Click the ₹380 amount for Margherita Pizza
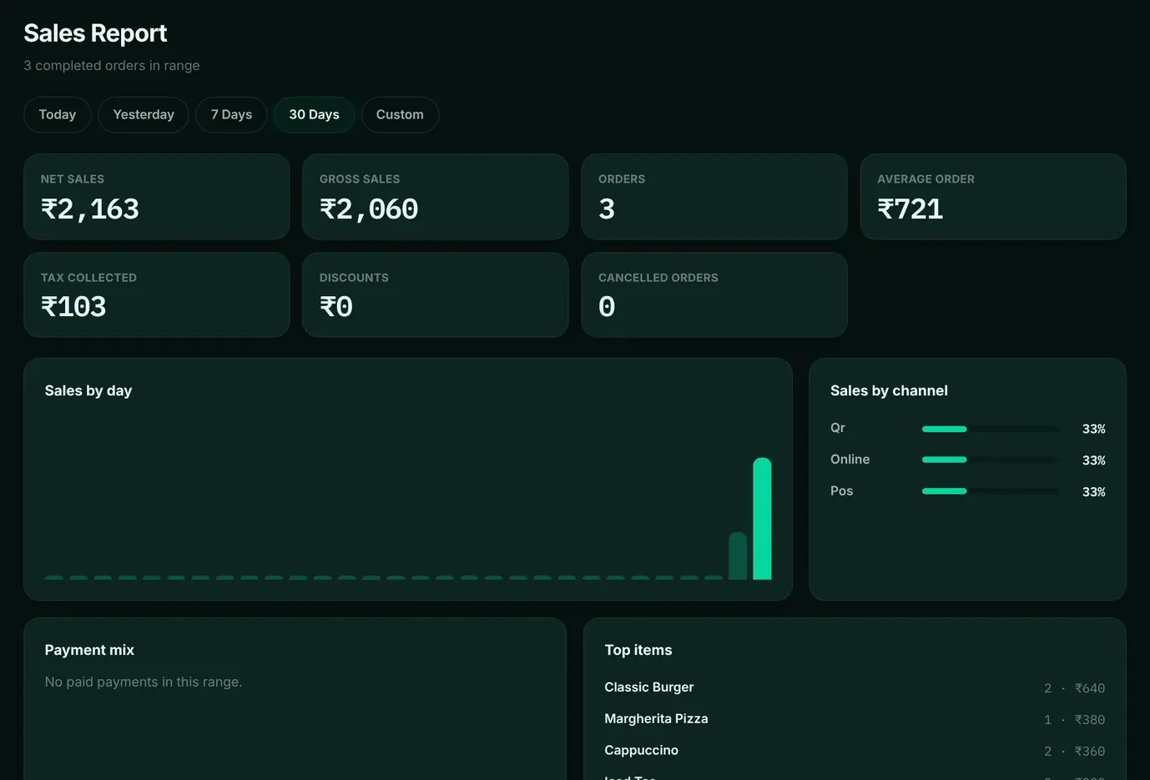This screenshot has height=780, width=1150. [x=1090, y=720]
